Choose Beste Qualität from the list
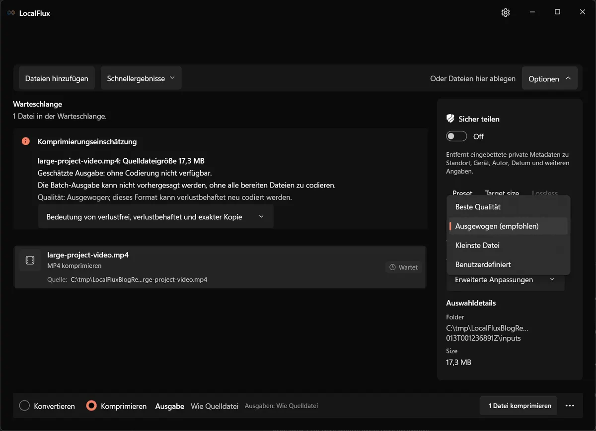 pos(509,207)
